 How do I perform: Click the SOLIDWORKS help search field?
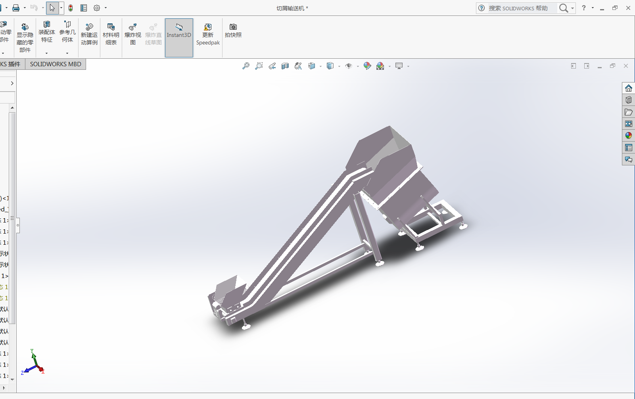tap(518, 8)
